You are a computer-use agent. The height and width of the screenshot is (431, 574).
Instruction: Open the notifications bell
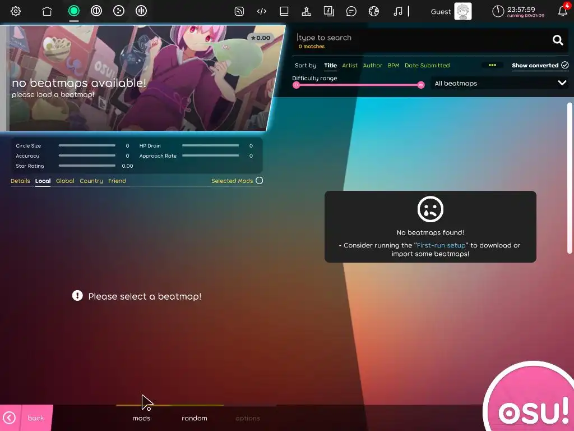point(563,11)
